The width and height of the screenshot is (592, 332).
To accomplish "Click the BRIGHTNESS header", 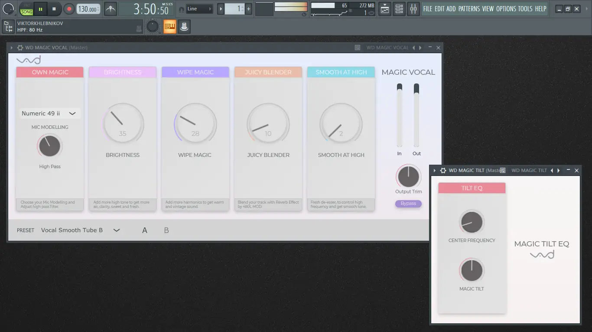I will click(x=123, y=72).
